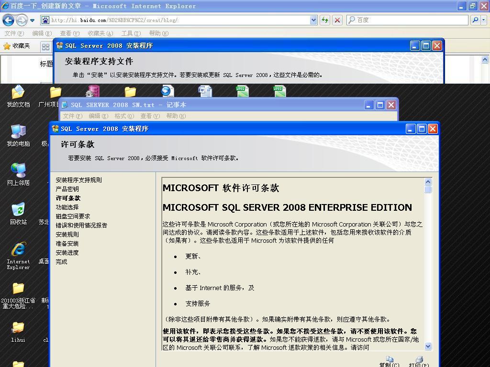490x367 pixels.
Task: Click the license text scrollbar down arrow
Action: (x=428, y=346)
